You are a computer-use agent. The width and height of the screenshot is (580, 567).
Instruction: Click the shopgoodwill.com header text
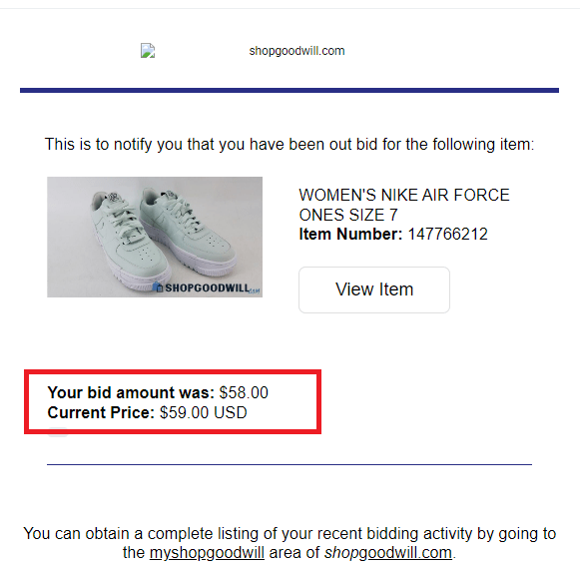pyautogui.click(x=296, y=51)
